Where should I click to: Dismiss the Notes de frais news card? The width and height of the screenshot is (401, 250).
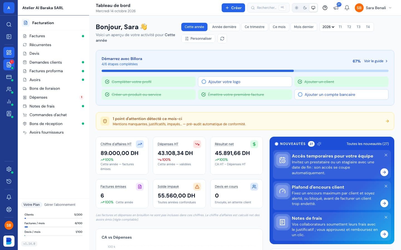coord(386,217)
